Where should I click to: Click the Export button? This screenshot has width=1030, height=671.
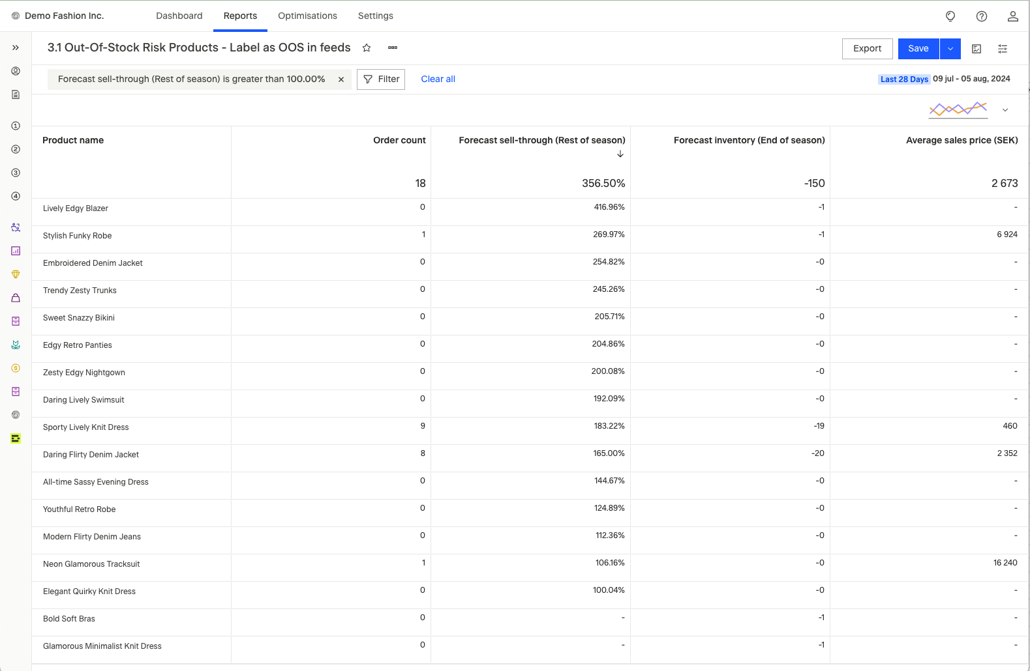[867, 49]
